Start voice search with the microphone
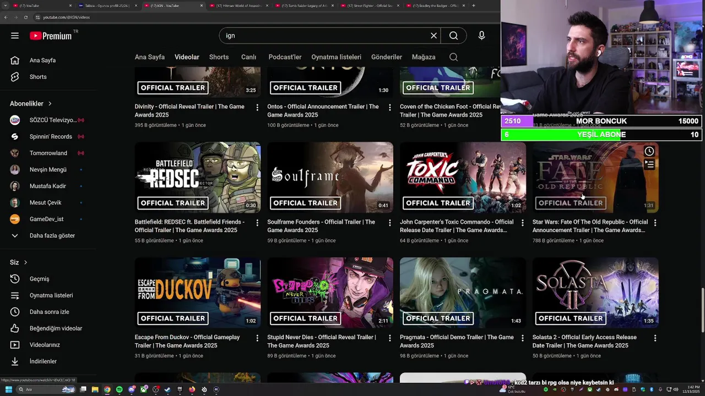The width and height of the screenshot is (705, 396). point(481,36)
